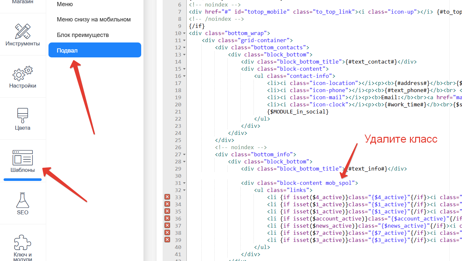Click the {/if} tag on line 9
This screenshot has width=462, height=261.
(197, 26)
